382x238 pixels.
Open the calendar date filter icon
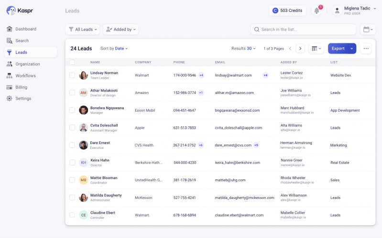pyautogui.click(x=368, y=30)
